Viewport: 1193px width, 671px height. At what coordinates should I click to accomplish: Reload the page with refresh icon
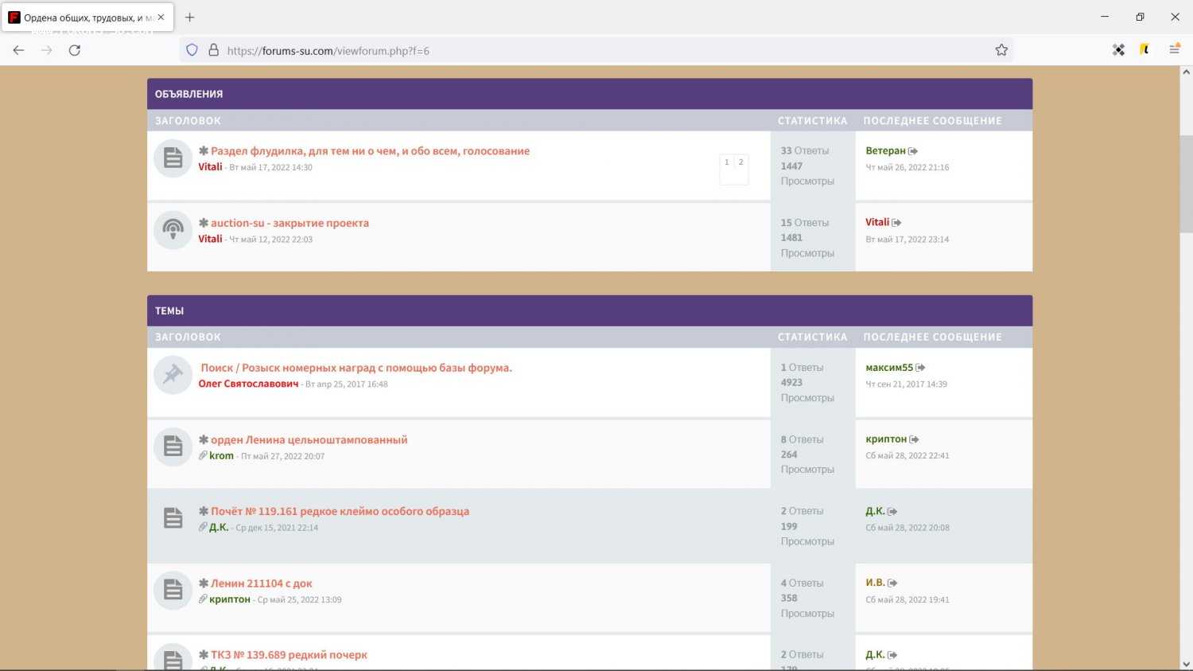75,50
